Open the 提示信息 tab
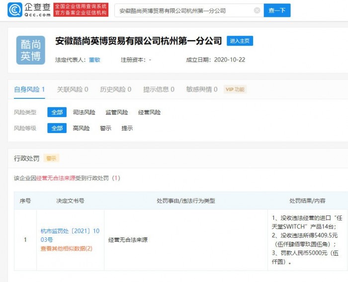This screenshot has height=282, width=348. point(159,89)
